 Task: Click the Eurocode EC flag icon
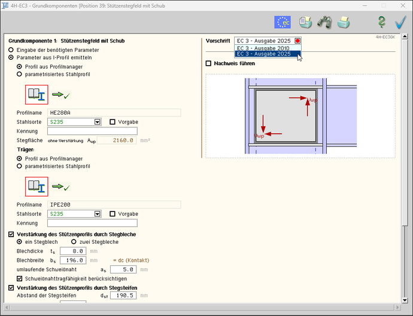pos(282,22)
